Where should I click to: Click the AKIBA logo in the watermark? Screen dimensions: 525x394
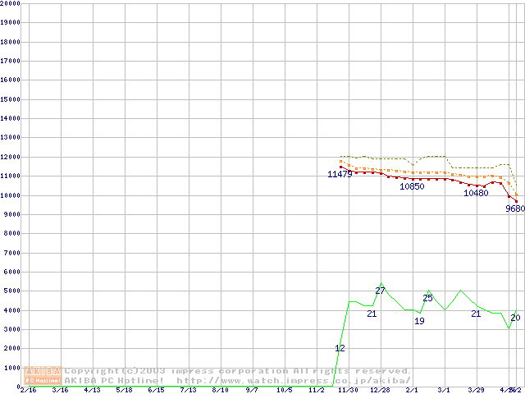click(43, 371)
